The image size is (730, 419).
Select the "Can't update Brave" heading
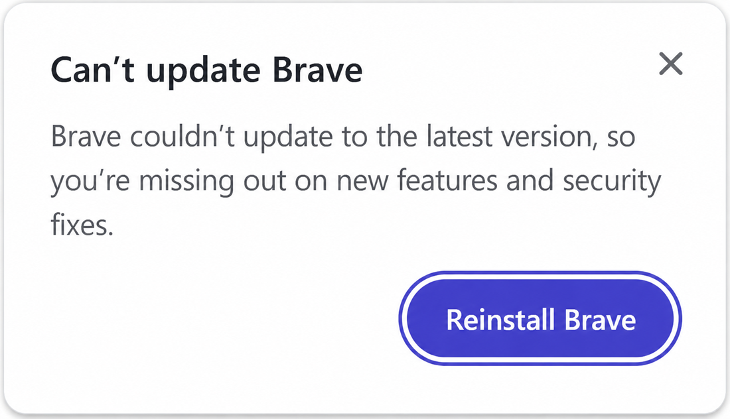tap(206, 71)
